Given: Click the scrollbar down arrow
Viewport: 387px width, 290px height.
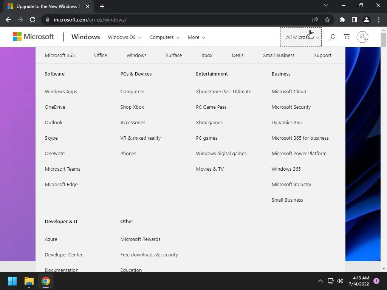Looking at the screenshot, I should (x=384, y=268).
